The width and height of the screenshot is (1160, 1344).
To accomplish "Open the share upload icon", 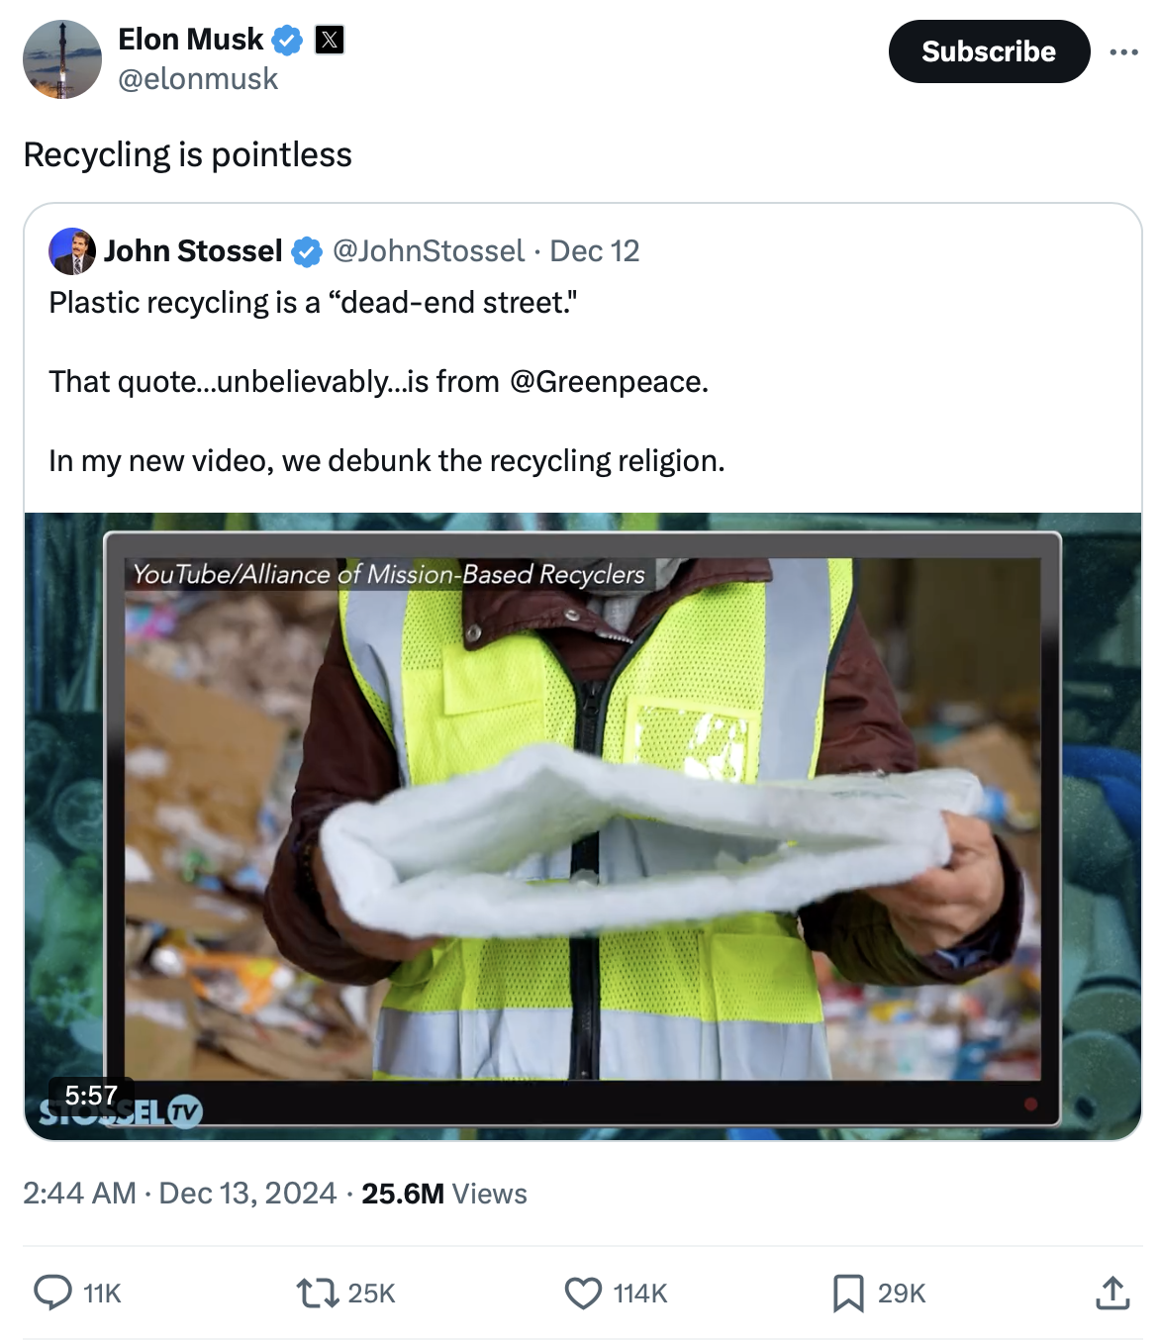I will click(1112, 1293).
